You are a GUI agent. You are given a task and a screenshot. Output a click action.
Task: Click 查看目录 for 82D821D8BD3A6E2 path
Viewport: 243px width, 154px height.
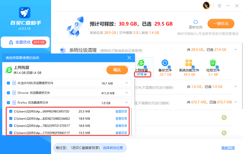click(121, 118)
